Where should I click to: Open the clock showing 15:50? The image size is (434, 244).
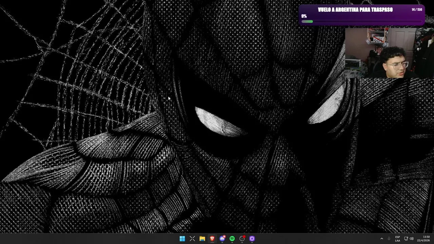(x=423, y=239)
